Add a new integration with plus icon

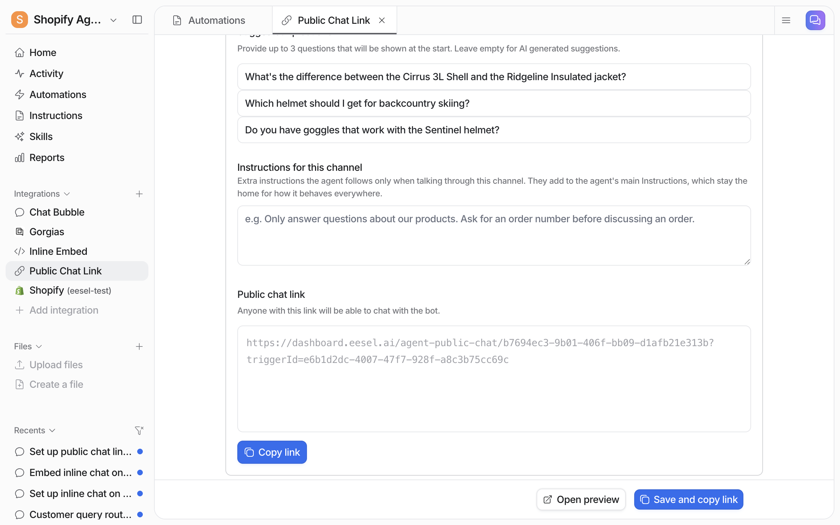point(139,194)
